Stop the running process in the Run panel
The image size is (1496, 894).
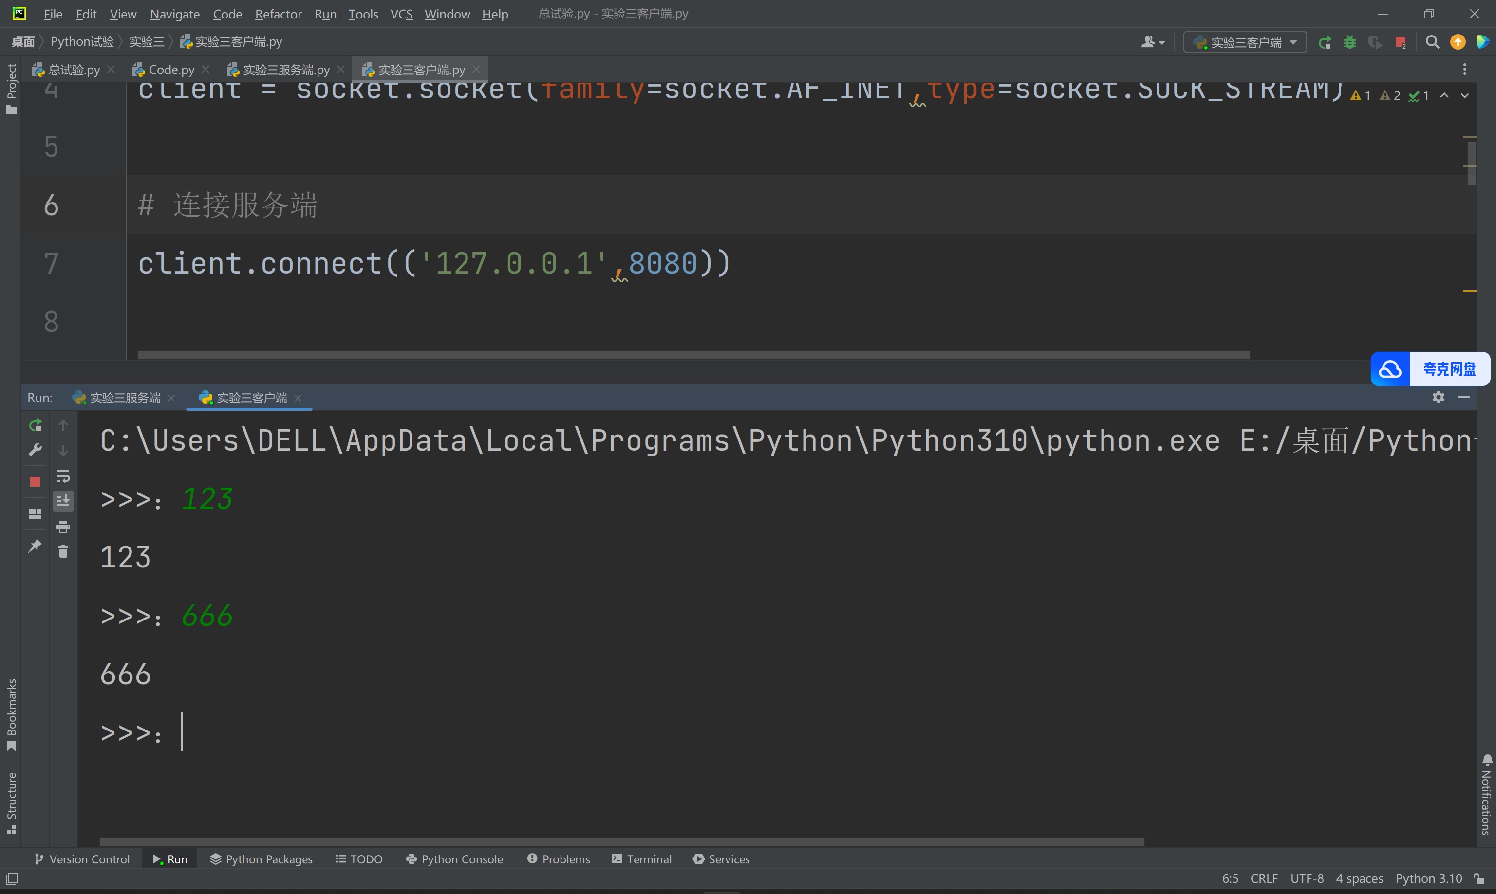35,482
